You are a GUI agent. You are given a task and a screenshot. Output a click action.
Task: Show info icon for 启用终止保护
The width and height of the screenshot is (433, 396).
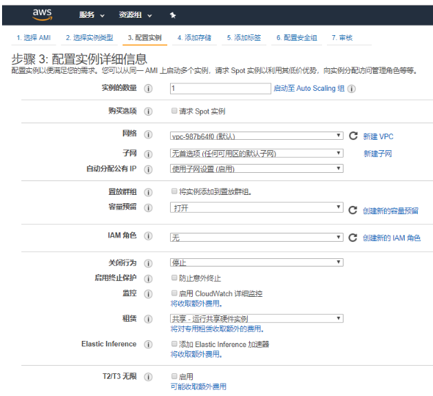click(148, 278)
